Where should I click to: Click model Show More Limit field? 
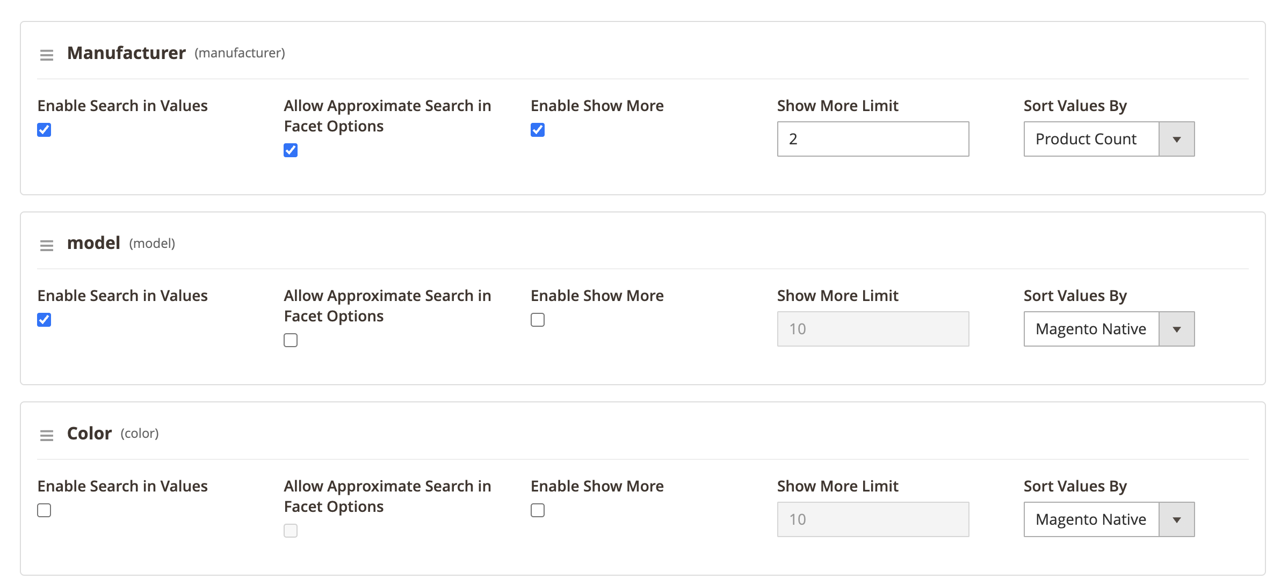tap(873, 329)
